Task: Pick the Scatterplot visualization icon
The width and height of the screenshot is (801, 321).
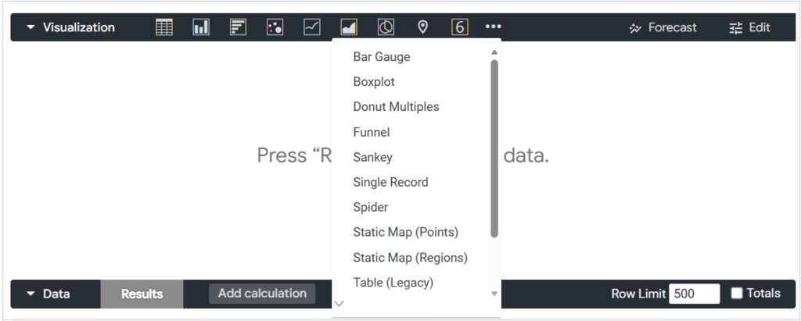Action: [x=275, y=27]
